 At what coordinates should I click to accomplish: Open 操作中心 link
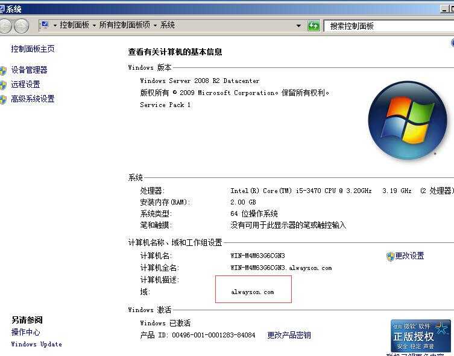tap(25, 333)
